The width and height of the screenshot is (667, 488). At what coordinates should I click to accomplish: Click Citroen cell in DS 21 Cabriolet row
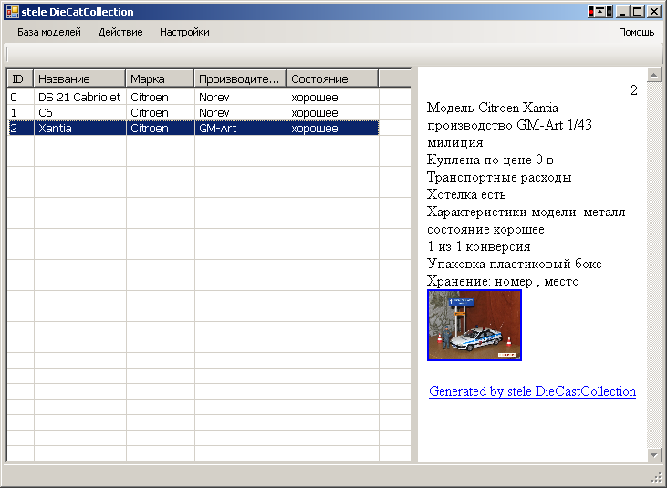click(161, 98)
